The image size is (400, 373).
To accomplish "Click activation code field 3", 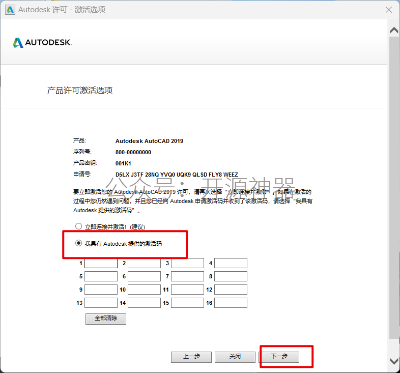I will pos(187,263).
